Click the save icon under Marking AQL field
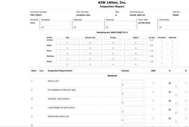 point(67,59)
